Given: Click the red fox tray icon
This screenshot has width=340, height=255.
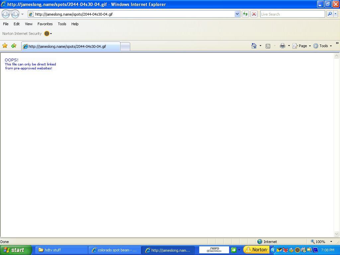Looking at the screenshot, I should click(285, 250).
